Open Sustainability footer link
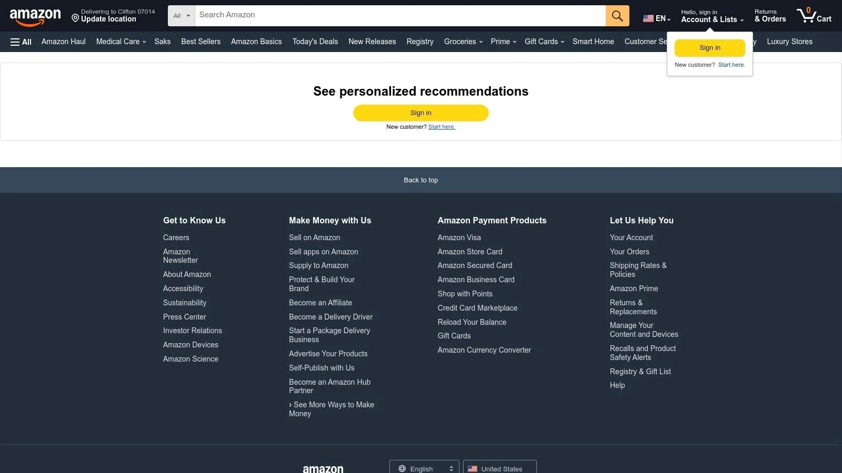The height and width of the screenshot is (473, 842). coord(185,303)
